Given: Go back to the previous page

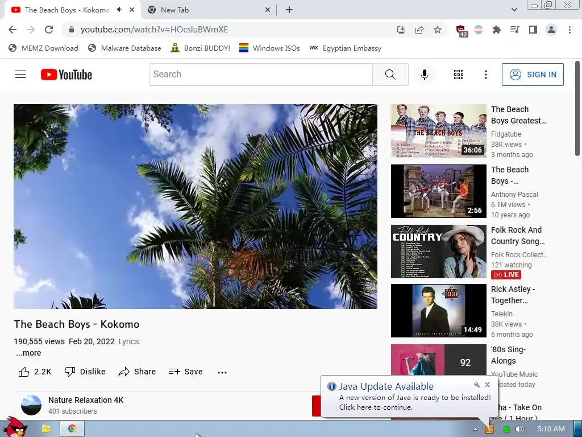Looking at the screenshot, I should 13,30.
